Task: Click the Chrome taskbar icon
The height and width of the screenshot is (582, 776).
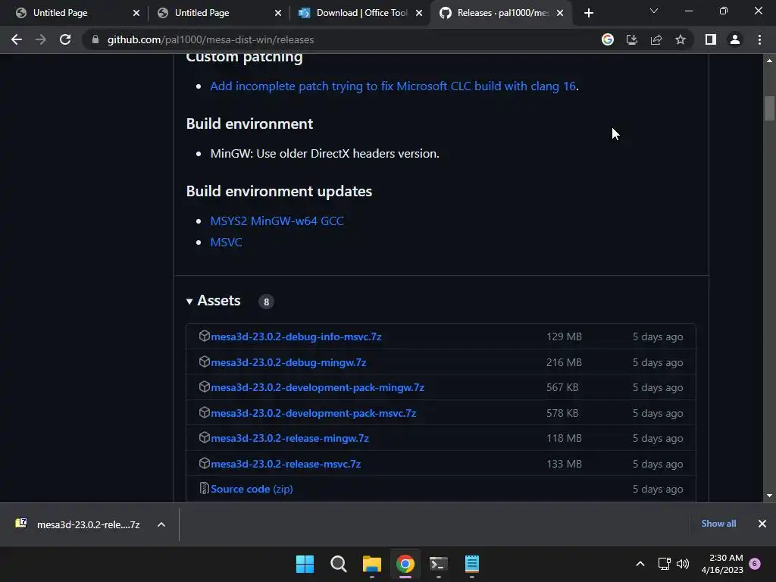Action: [405, 564]
